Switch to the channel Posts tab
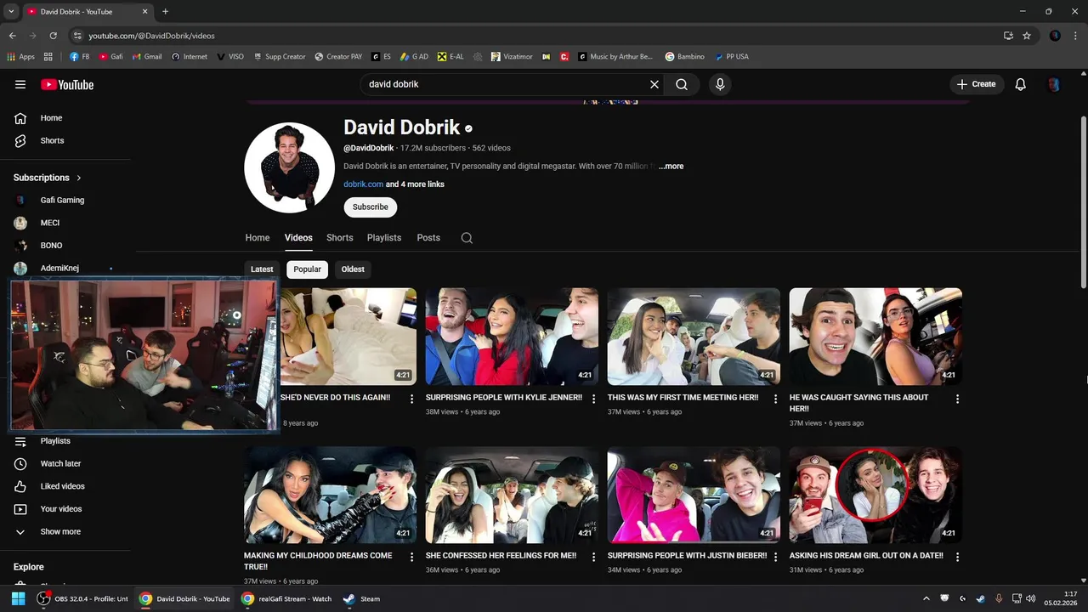This screenshot has width=1088, height=612. (x=428, y=238)
